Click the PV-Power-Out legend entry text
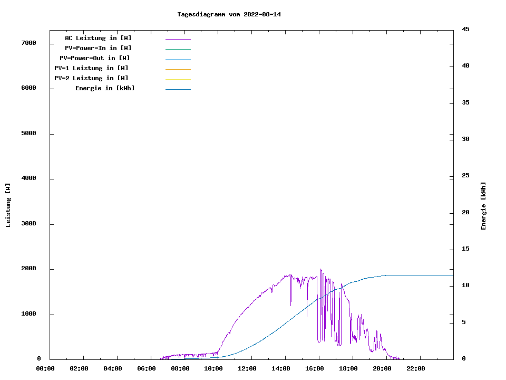506x380 pixels. [x=95, y=58]
